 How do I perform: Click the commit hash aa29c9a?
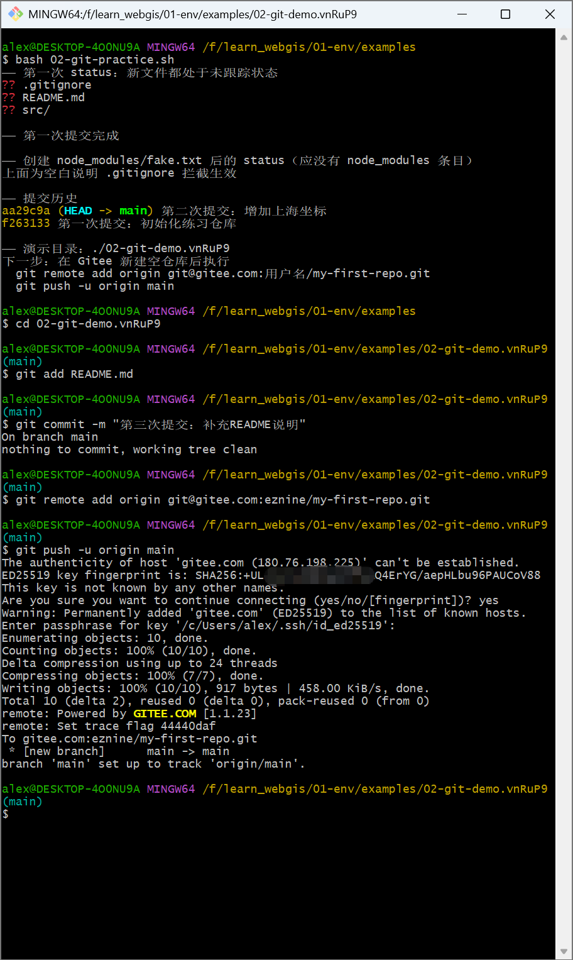26,211
